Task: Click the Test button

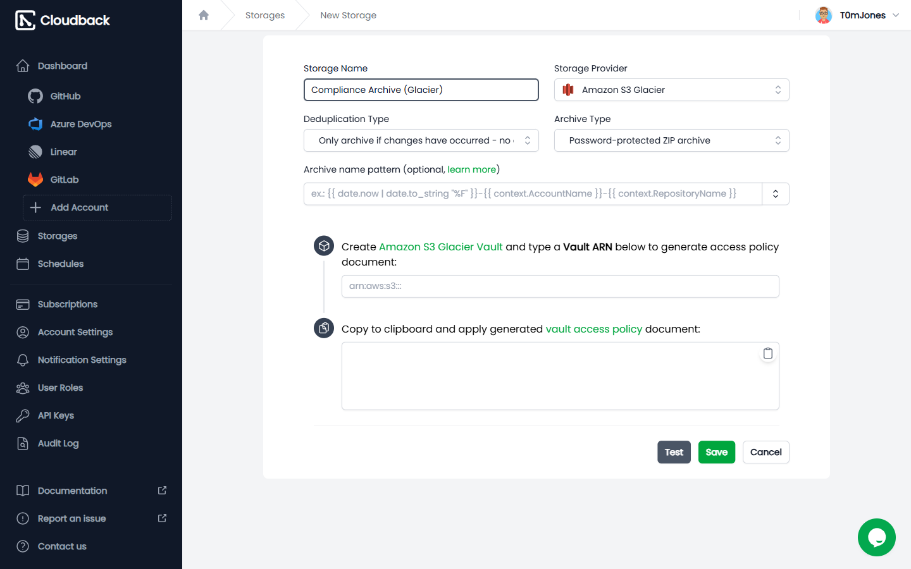Action: pyautogui.click(x=674, y=452)
